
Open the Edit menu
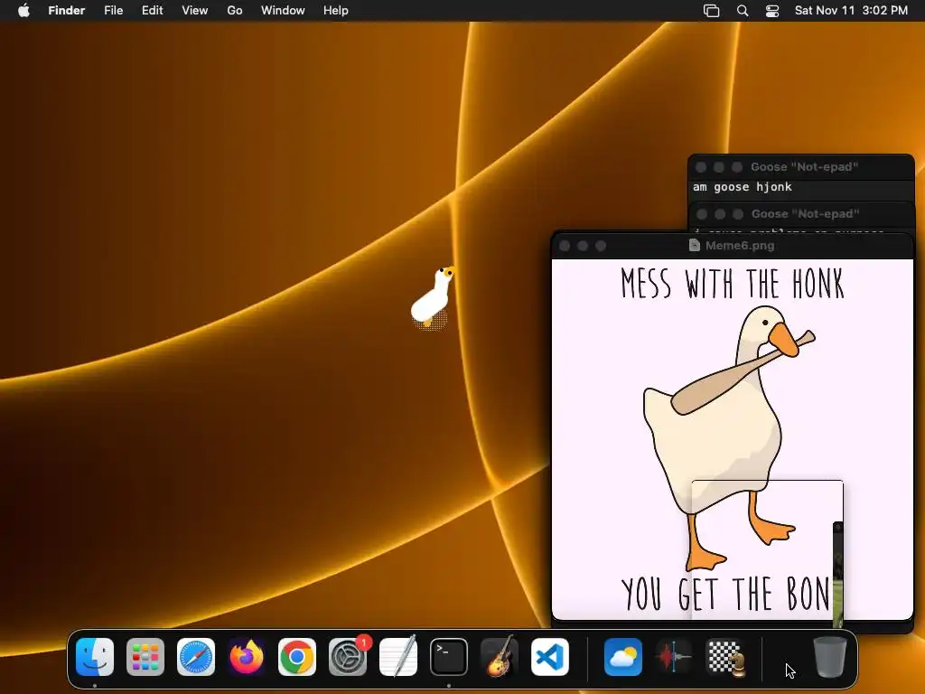point(152,10)
